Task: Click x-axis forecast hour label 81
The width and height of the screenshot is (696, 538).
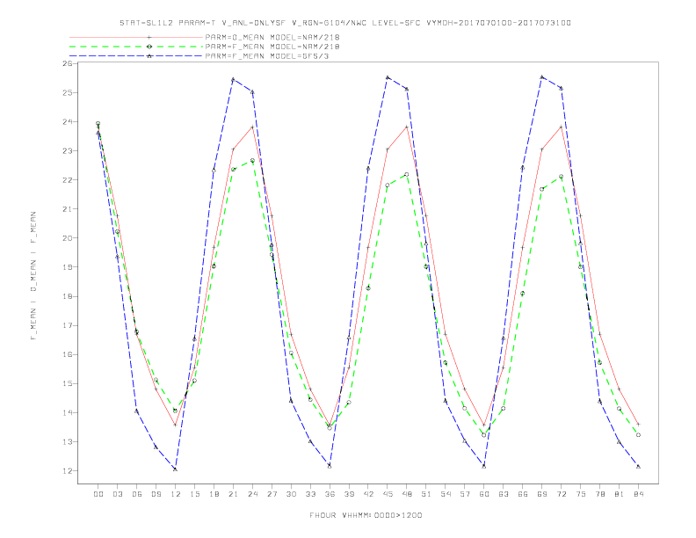Action: pos(620,494)
